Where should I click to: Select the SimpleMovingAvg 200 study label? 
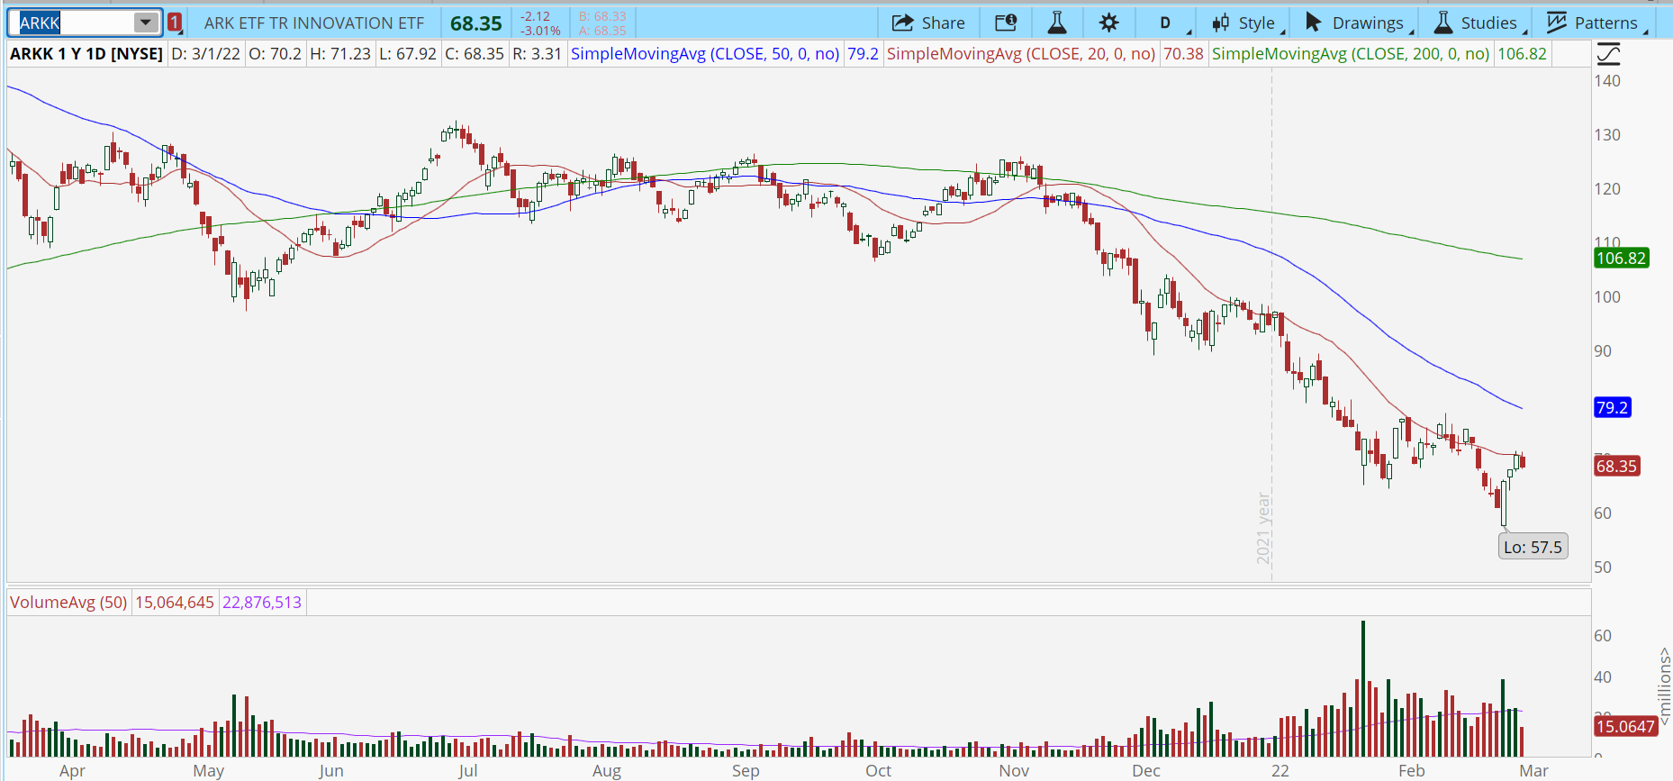[1351, 54]
